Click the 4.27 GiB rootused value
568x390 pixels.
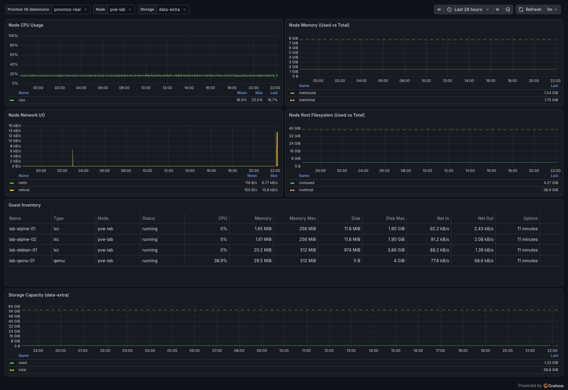551,183
